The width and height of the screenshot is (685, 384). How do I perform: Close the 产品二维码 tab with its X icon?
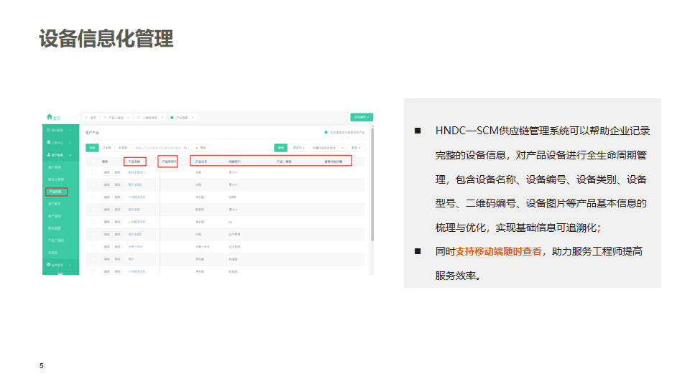coord(128,117)
